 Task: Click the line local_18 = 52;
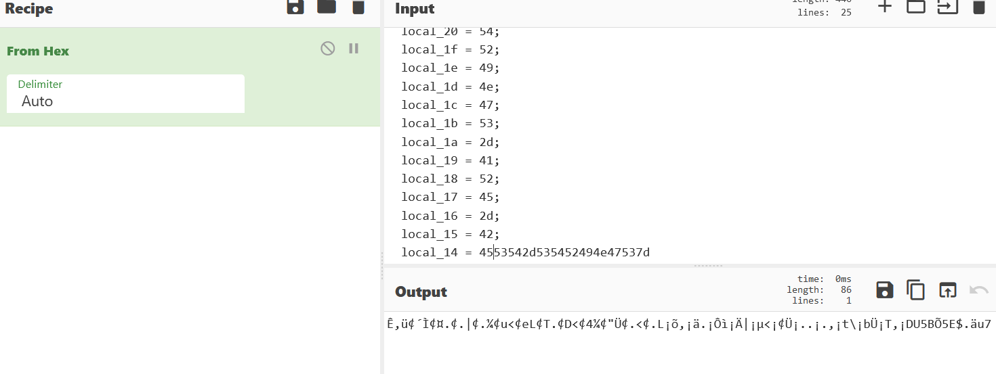click(450, 179)
